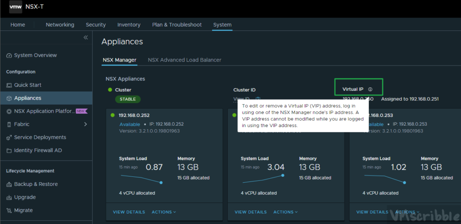Click the Virtual IP info icon
Viewport: 461px width, 224px height.
tap(370, 89)
